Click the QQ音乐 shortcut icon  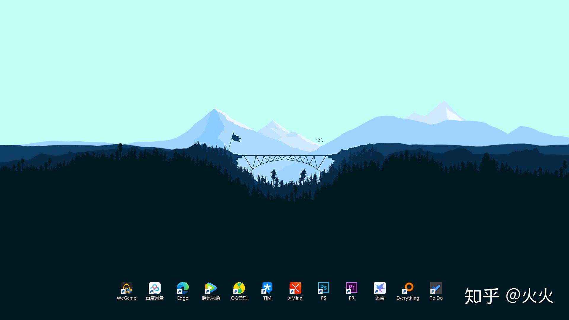[x=239, y=288]
